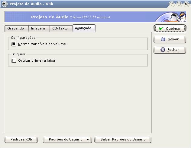
Task: Enable Ocultar primeira faixa checkbox
Action: click(x=14, y=60)
